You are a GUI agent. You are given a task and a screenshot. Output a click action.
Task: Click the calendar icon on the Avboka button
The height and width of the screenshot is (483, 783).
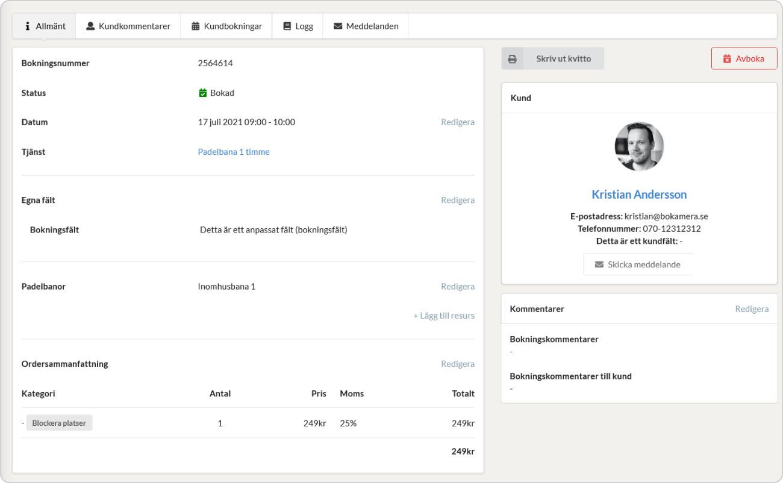[x=727, y=59]
